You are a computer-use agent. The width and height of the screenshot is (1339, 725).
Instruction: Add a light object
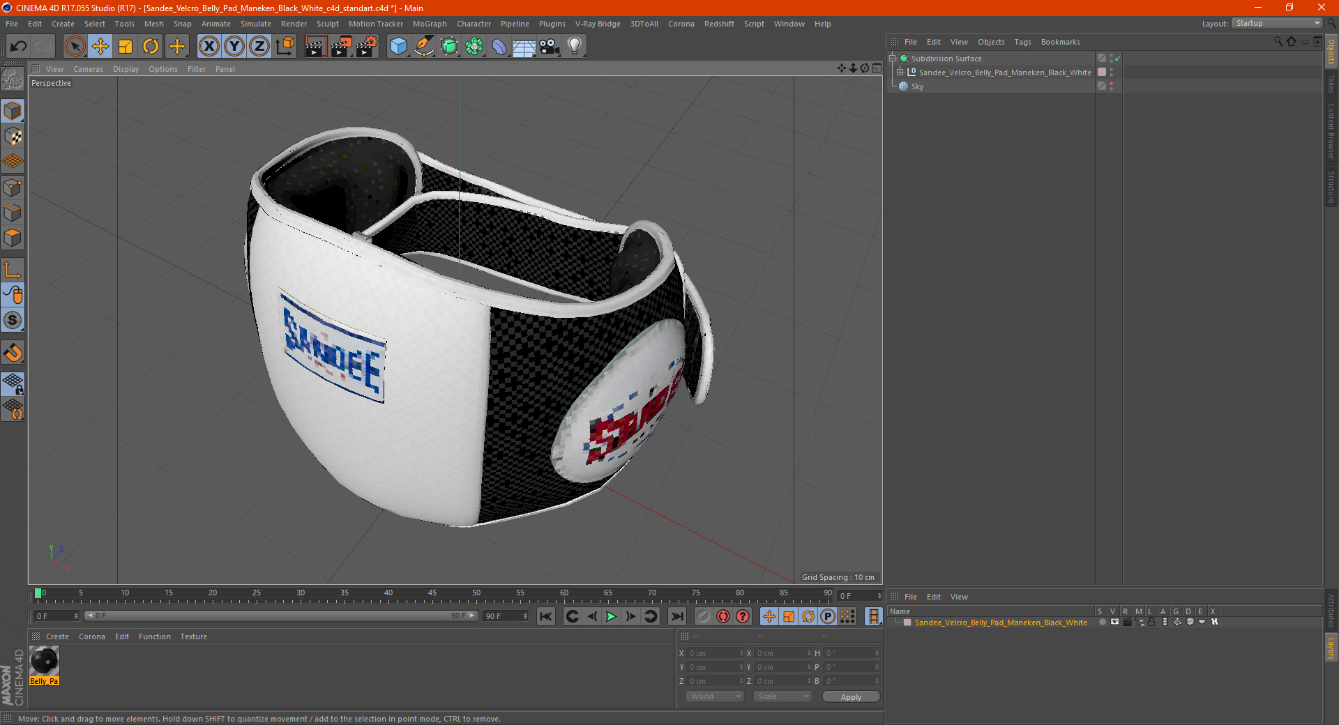pos(575,47)
